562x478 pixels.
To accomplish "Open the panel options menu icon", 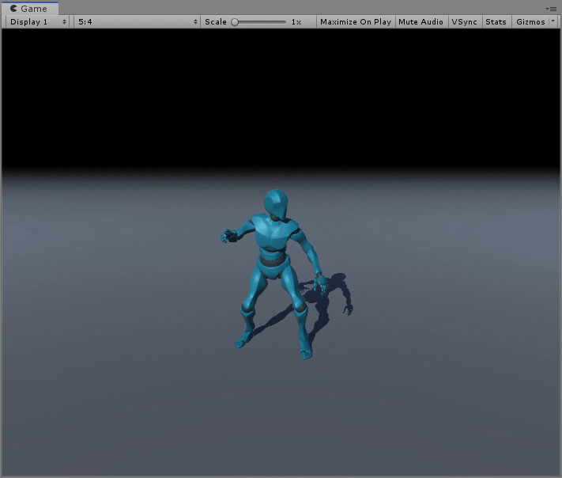I will point(551,8).
